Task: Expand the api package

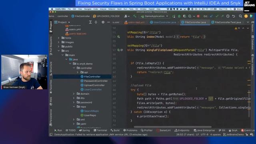Action: [x=78, y=72]
